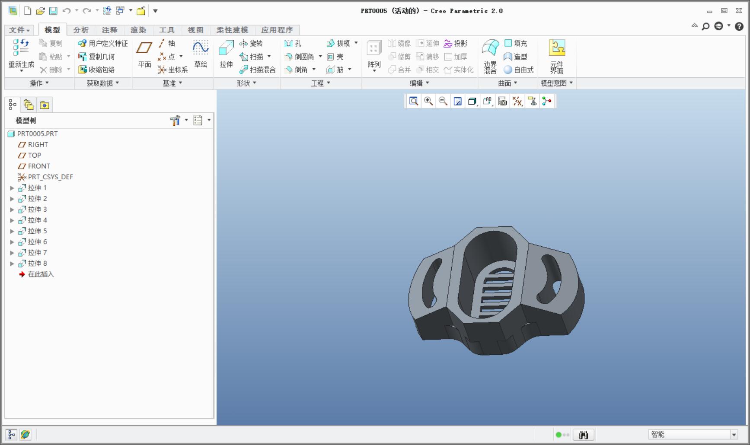Zoom in using graphics toolbar icon

pyautogui.click(x=428, y=101)
